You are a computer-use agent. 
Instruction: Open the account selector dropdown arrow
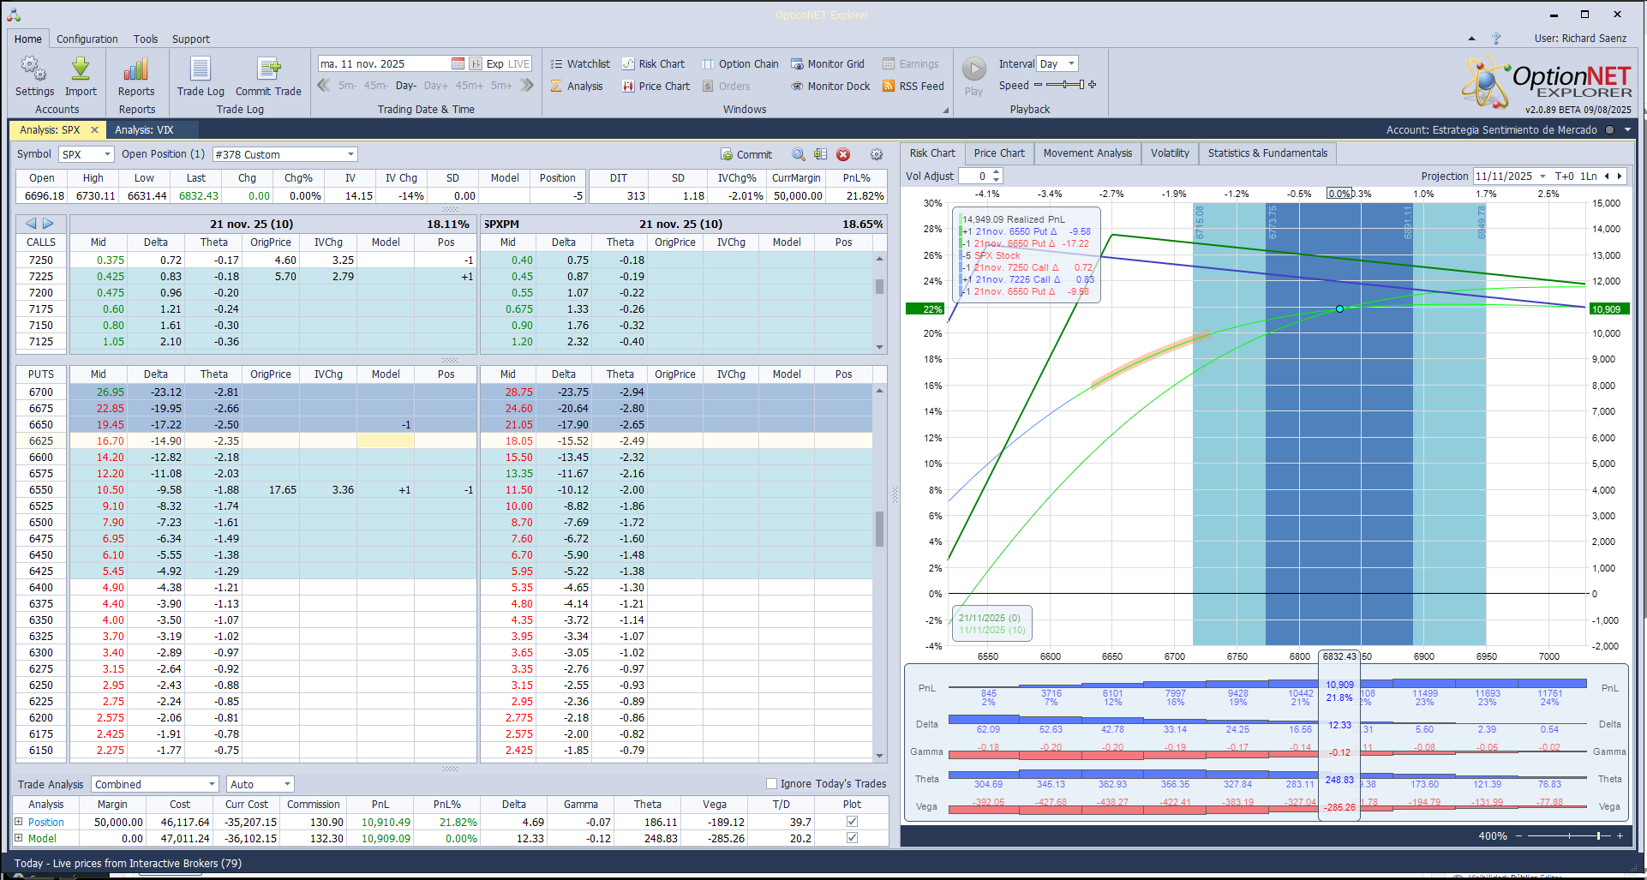point(1627,130)
